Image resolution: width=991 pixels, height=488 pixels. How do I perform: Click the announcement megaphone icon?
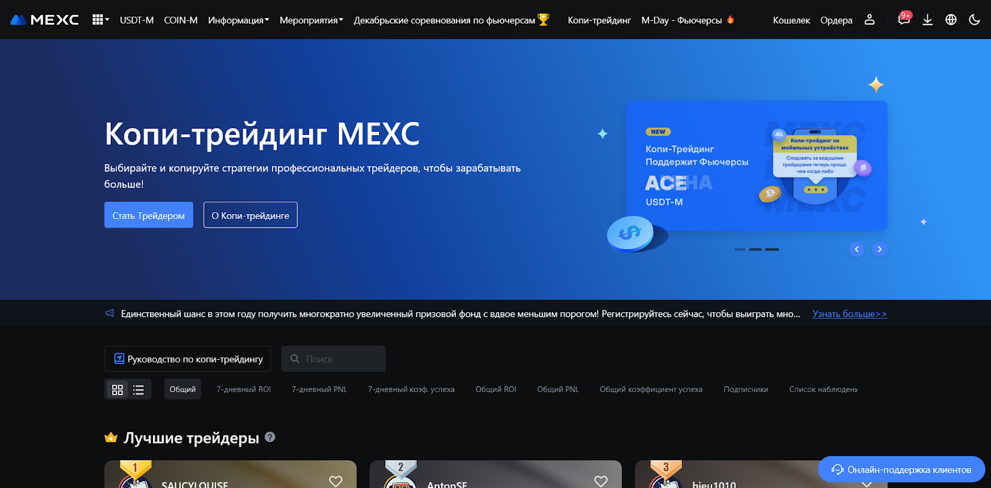pos(110,314)
